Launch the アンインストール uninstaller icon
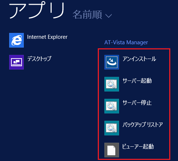Viewport: 178px width, 161px height. pos(112,62)
